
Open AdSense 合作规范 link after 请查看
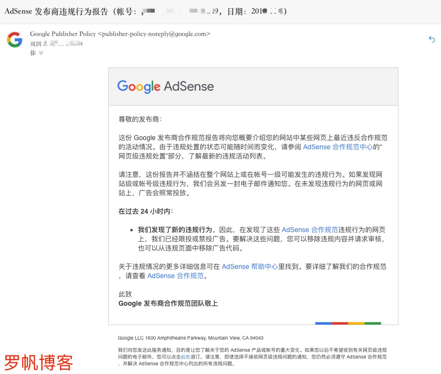click(x=176, y=276)
